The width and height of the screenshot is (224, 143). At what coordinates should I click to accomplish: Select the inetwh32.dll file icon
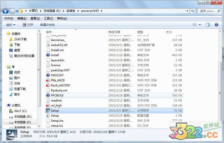pyautogui.click(x=48, y=45)
